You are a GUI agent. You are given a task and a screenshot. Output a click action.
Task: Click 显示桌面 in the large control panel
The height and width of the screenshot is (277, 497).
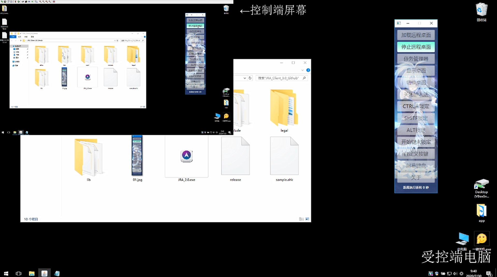click(416, 71)
